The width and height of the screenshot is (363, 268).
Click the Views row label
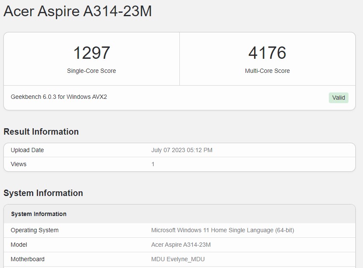[18, 164]
